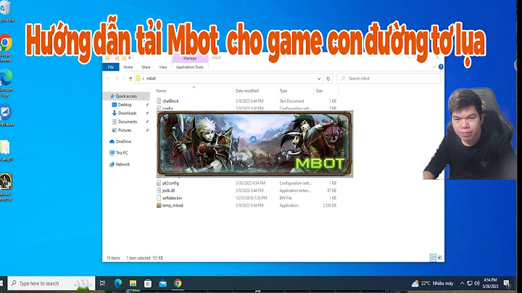Sort files by Name column

(161, 91)
